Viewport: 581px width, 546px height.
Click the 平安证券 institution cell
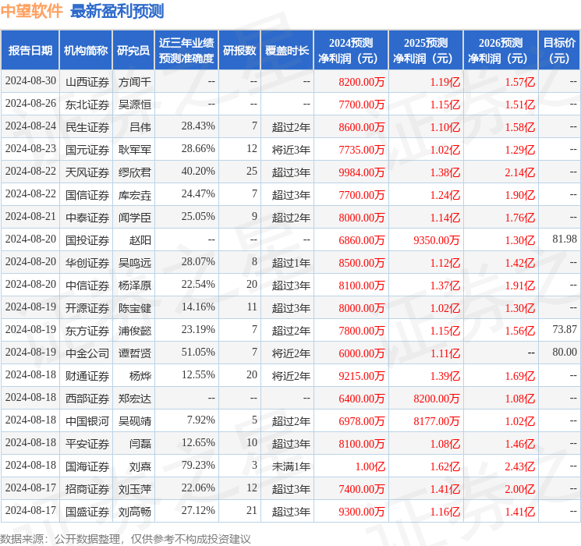[x=87, y=444]
